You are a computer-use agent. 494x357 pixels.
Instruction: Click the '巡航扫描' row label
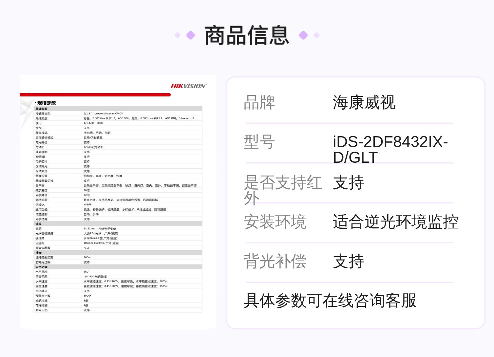[42, 301]
